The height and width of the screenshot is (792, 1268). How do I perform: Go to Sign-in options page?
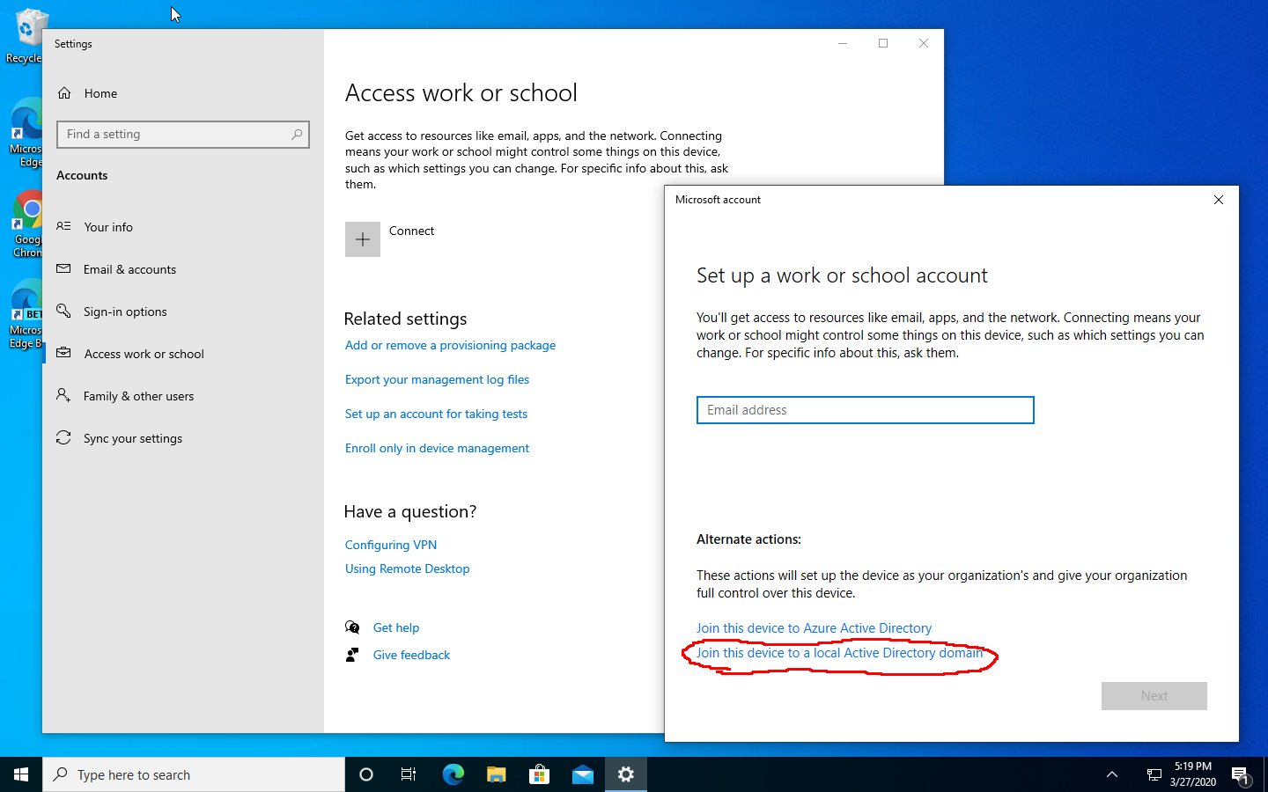pos(125,312)
